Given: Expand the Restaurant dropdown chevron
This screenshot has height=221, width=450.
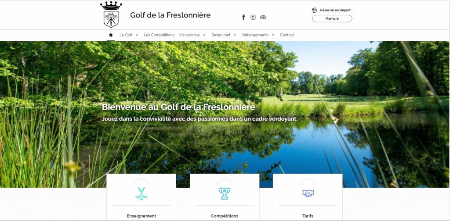Looking at the screenshot, I should [x=235, y=35].
